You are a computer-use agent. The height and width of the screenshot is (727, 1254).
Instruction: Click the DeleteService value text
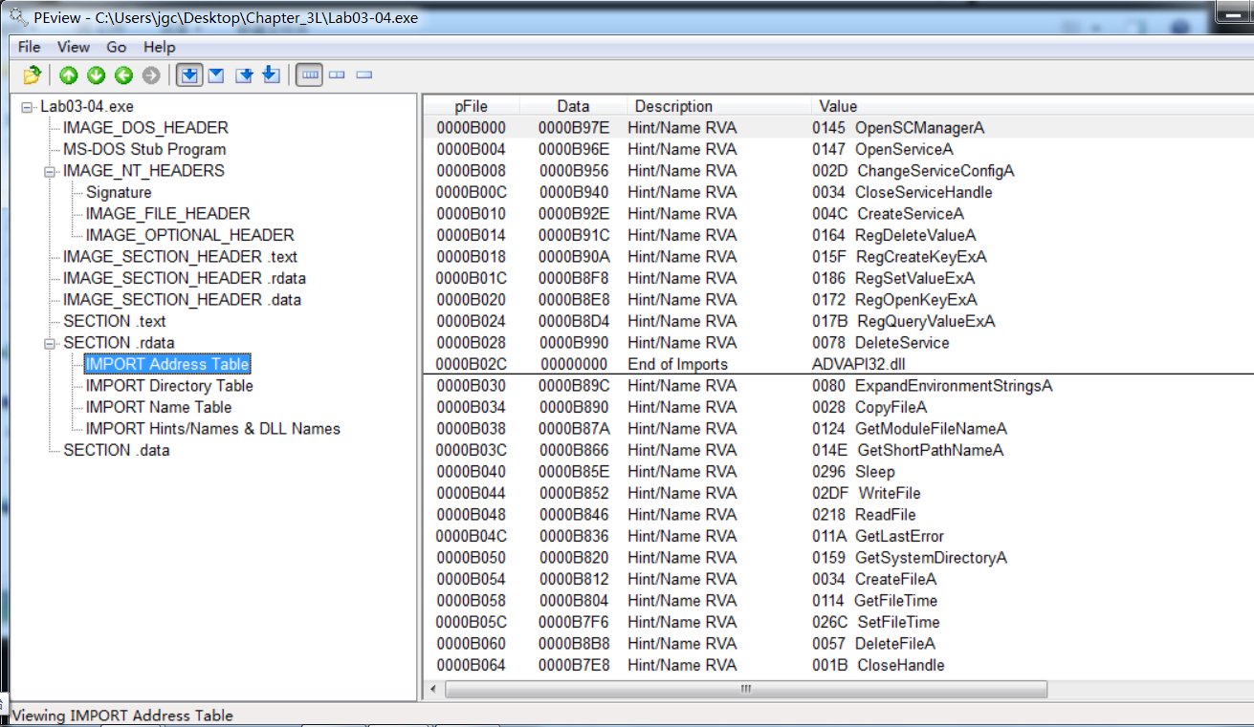click(x=902, y=343)
